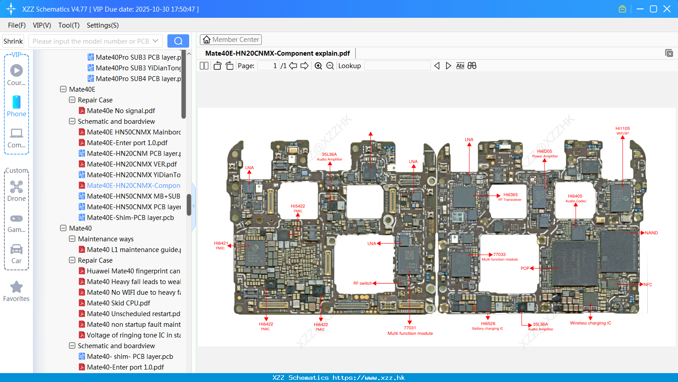Image resolution: width=678 pixels, height=382 pixels.
Task: Click the binoculars search icon
Action: (472, 65)
